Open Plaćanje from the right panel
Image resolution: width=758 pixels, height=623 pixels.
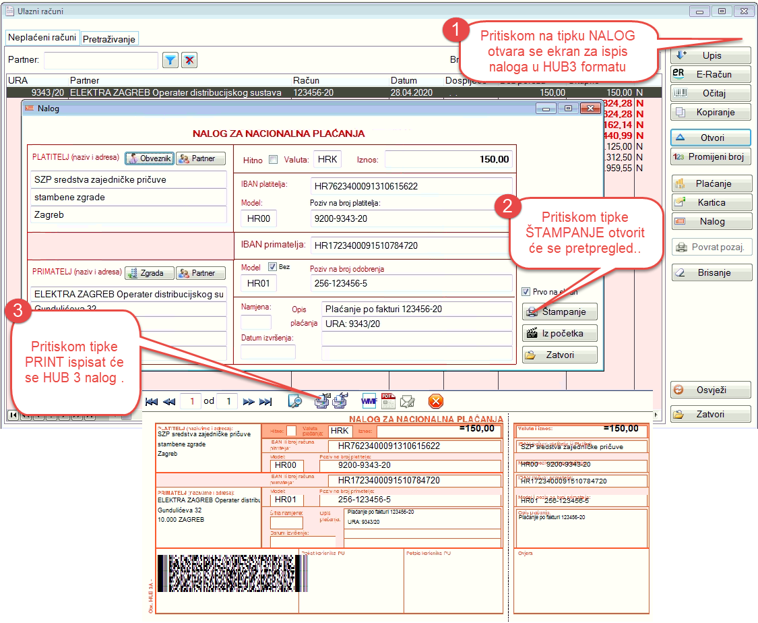(711, 184)
